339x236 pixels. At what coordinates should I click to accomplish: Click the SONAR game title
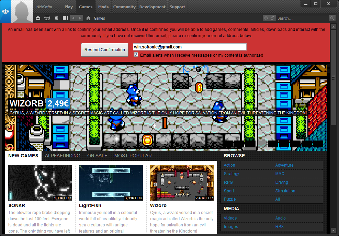[x=17, y=205]
